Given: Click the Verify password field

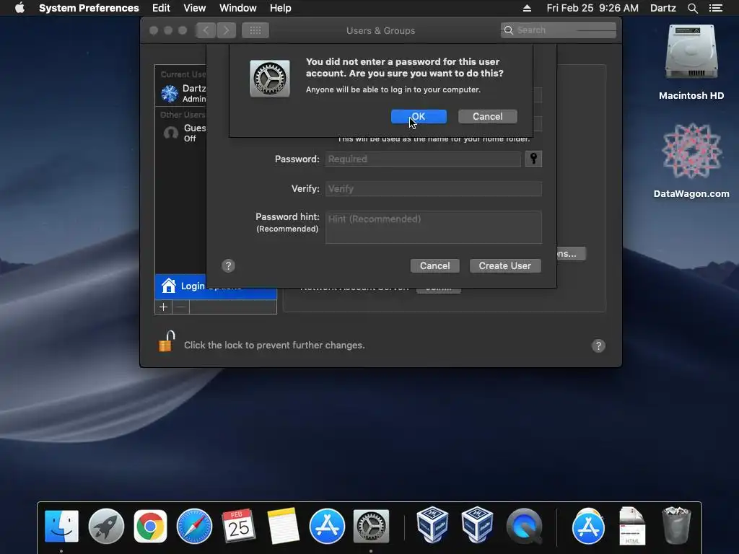Looking at the screenshot, I should (433, 188).
